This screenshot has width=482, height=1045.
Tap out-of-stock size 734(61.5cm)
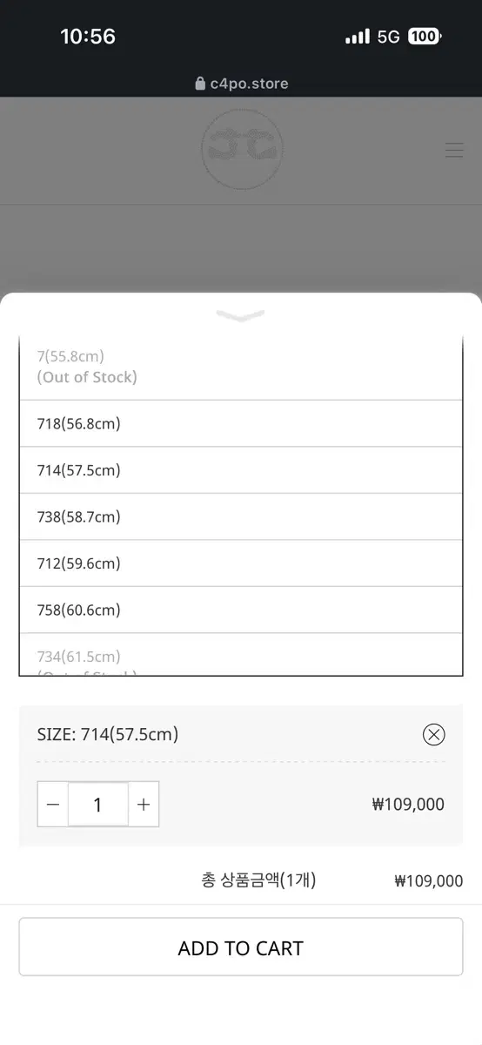click(241, 655)
